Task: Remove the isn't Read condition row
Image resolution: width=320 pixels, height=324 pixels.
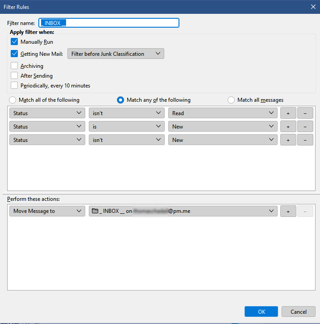Action: 305,113
